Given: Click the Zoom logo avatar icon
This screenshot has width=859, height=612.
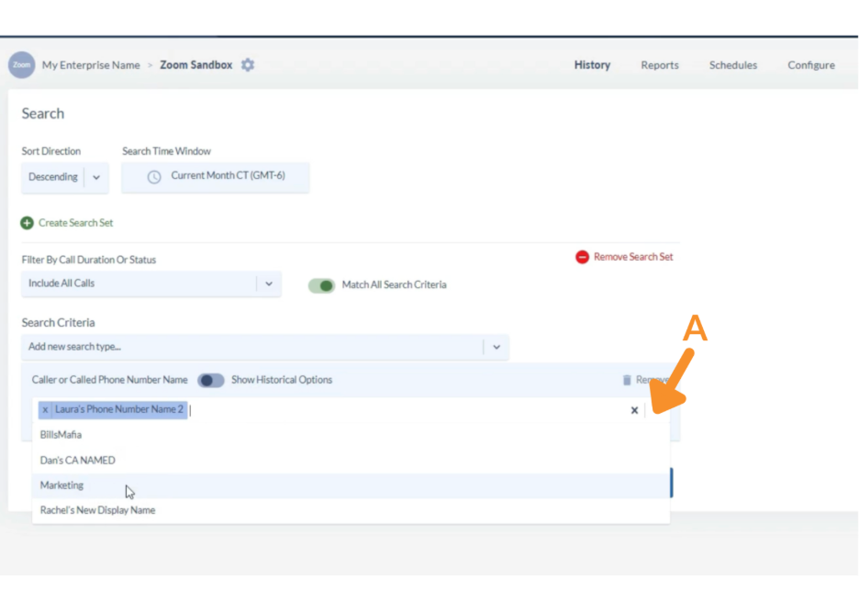Looking at the screenshot, I should [x=21, y=65].
